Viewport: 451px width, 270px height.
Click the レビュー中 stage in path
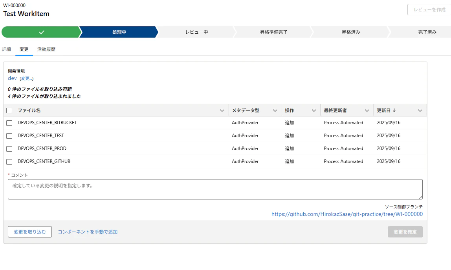coord(196,32)
